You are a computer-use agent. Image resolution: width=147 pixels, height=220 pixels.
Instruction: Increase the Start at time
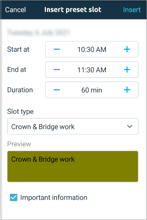click(127, 49)
